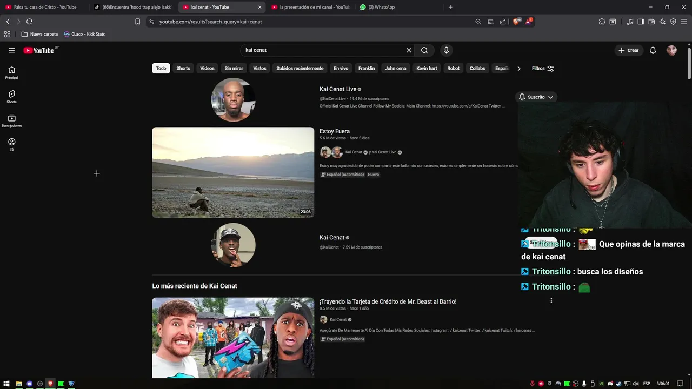
Task: Open the Windows Start button
Action: pyautogui.click(x=6, y=384)
